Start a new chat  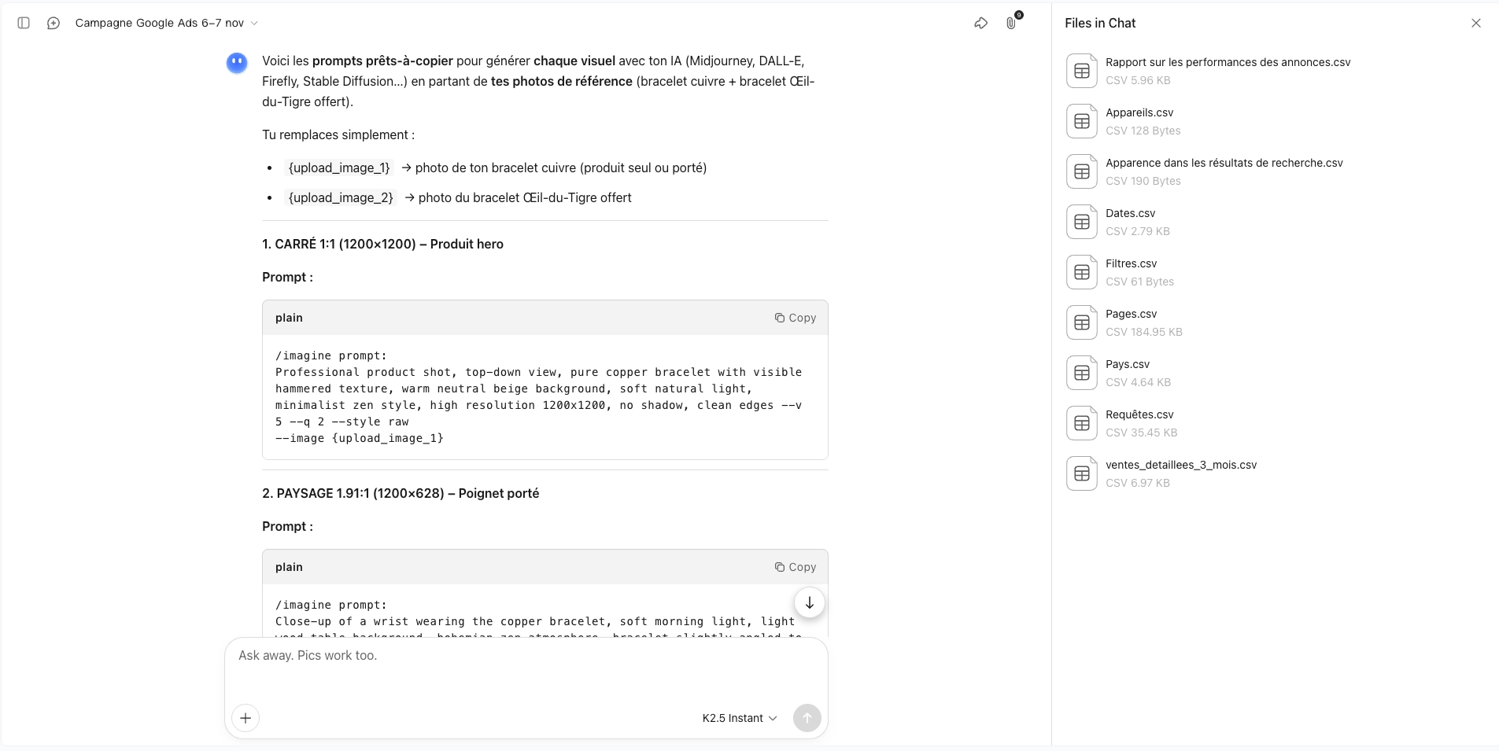coord(53,23)
